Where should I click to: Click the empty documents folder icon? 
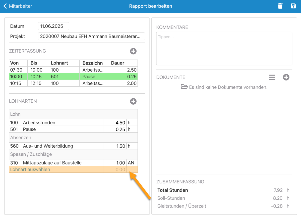(184, 87)
